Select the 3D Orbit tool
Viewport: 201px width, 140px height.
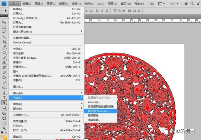(x=4, y=118)
